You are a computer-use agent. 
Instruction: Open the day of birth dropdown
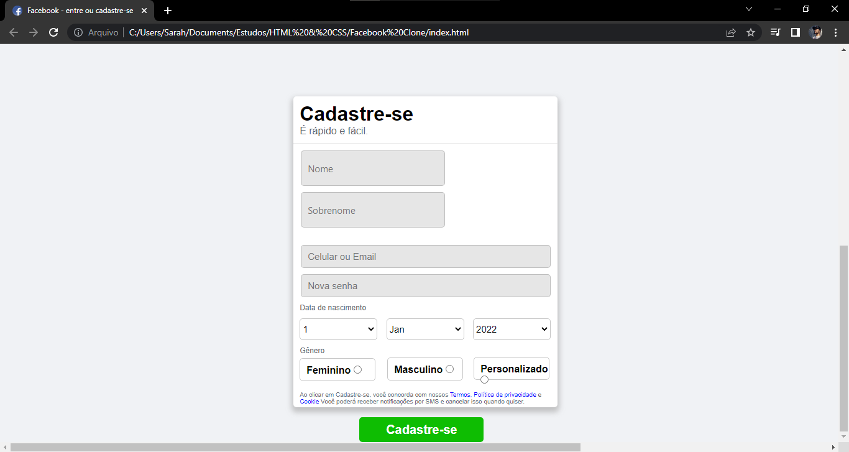pos(338,329)
